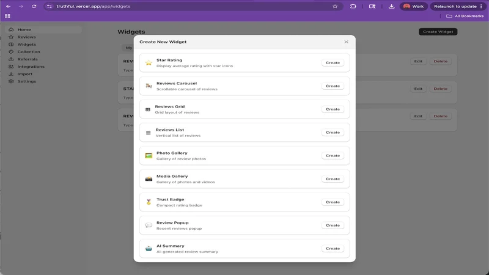Click the Trust Badge medal icon

149,202
